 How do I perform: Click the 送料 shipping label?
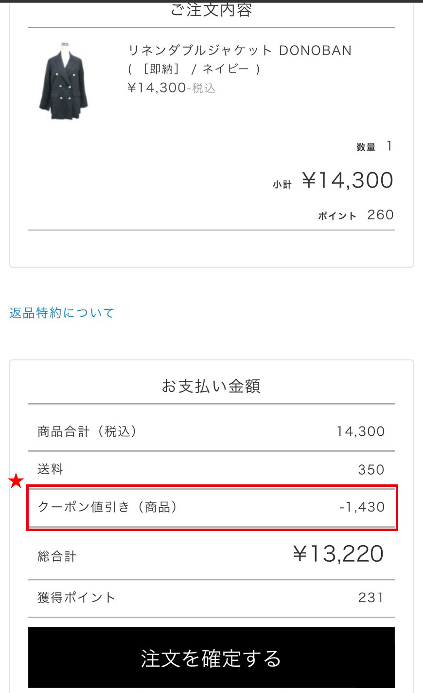click(51, 469)
